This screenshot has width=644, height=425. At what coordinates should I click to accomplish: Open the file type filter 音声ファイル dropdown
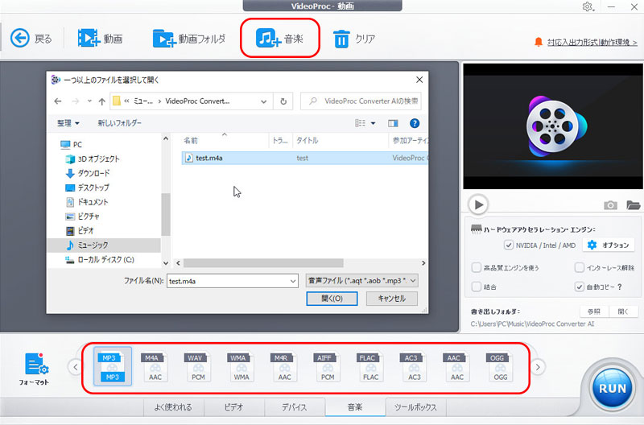[x=361, y=281]
